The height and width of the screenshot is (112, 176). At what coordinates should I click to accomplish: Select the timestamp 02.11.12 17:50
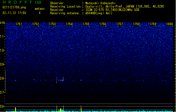pyautogui.click(x=14, y=13)
